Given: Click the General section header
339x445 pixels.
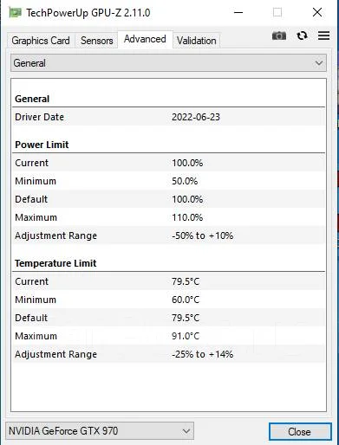Looking at the screenshot, I should [x=32, y=99].
